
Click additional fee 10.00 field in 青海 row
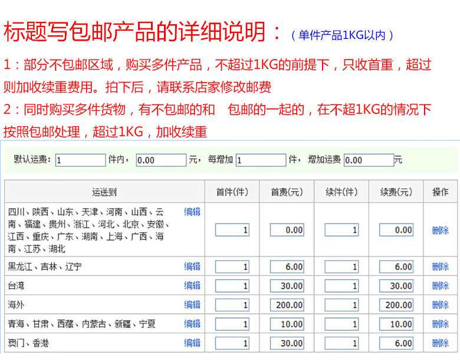pyautogui.click(x=396, y=324)
